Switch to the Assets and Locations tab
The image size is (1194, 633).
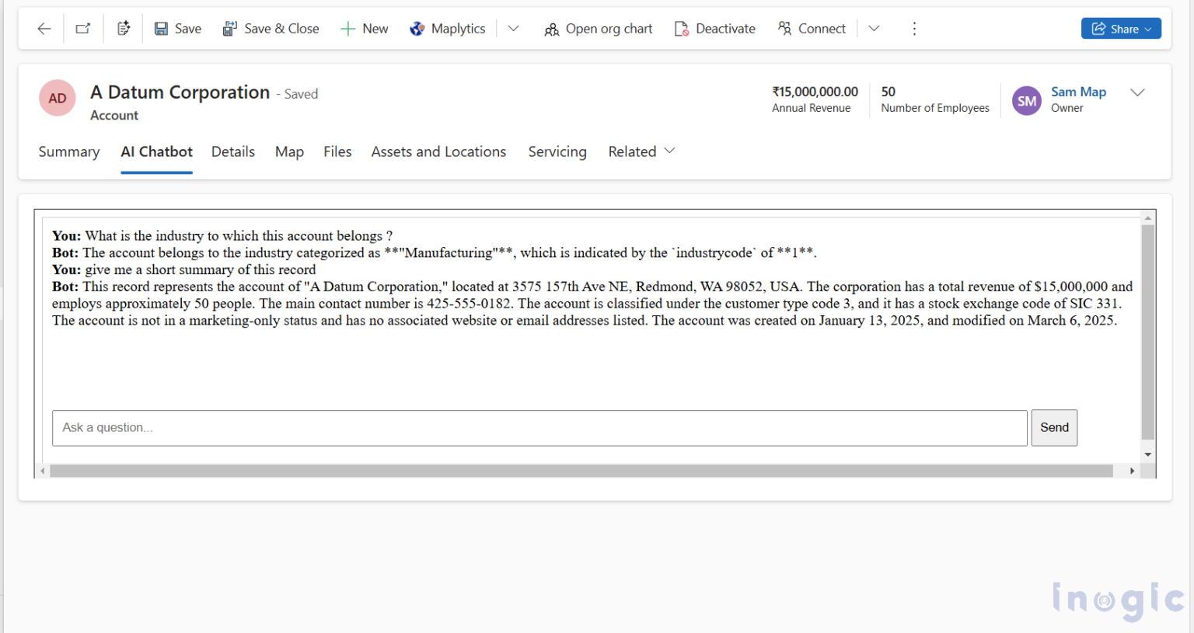point(438,151)
